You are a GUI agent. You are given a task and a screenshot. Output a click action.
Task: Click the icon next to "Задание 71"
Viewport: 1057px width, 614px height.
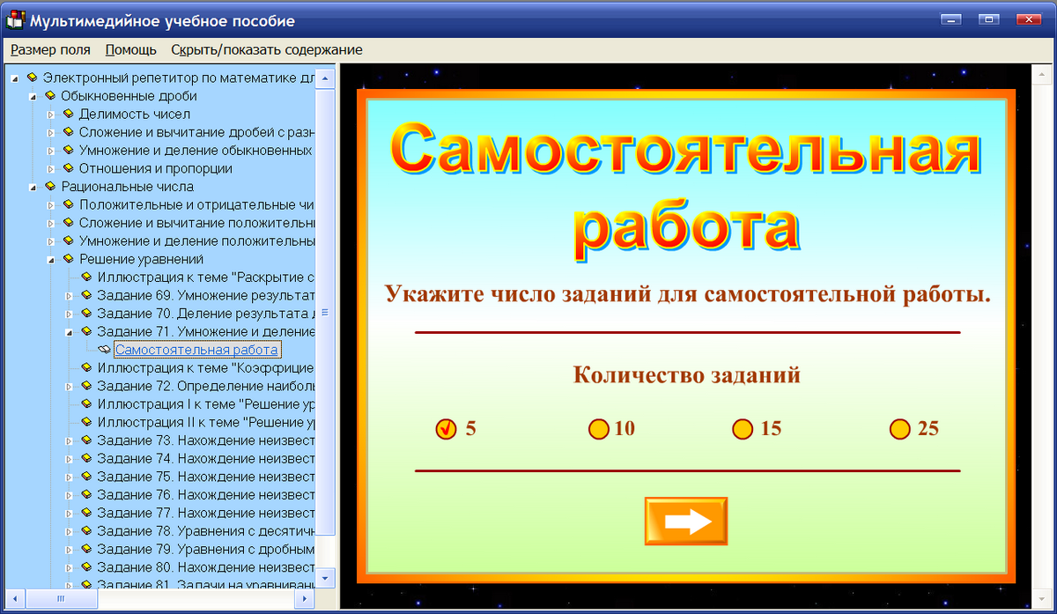(x=85, y=331)
